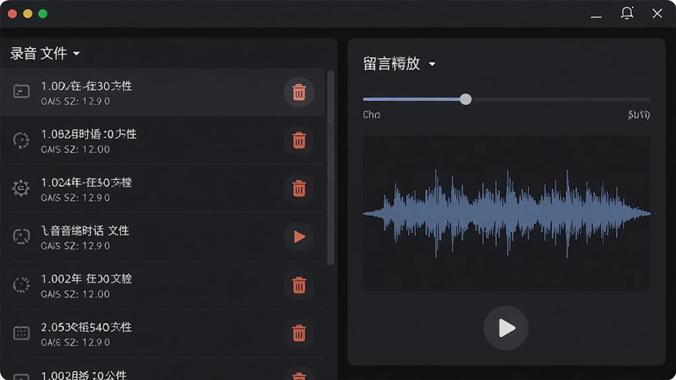The height and width of the screenshot is (380, 676).
Task: Click the playback slider handle
Action: 465,99
